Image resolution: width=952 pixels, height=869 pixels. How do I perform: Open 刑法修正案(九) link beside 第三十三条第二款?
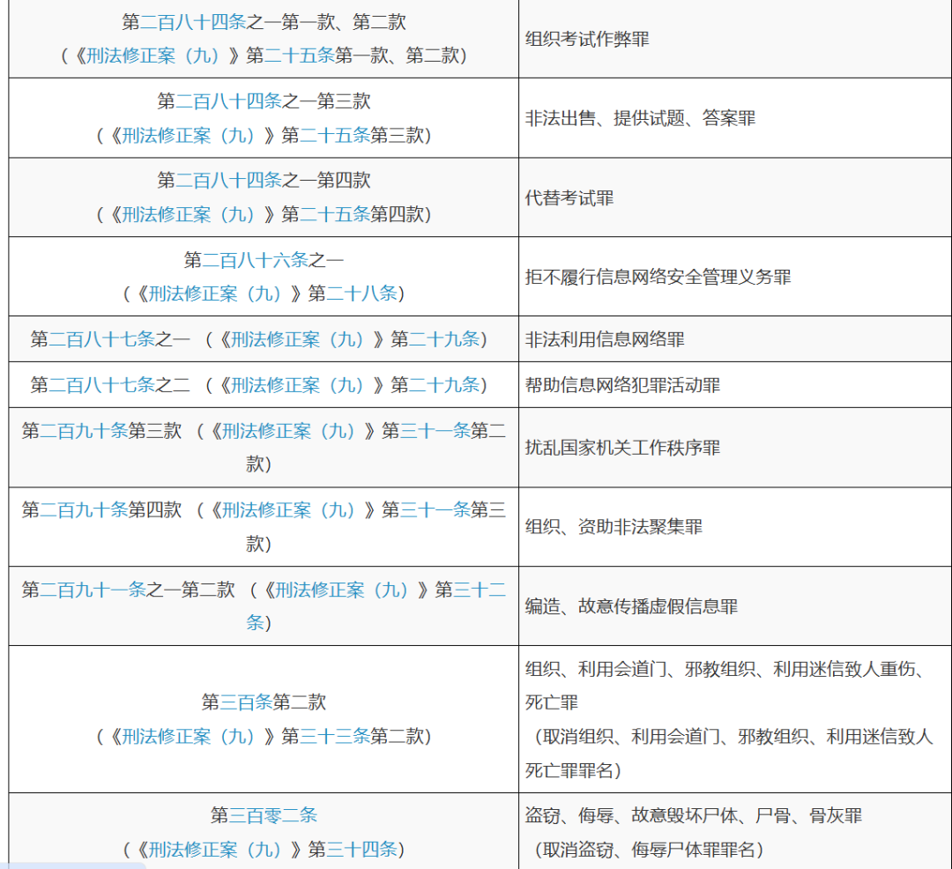(x=188, y=737)
